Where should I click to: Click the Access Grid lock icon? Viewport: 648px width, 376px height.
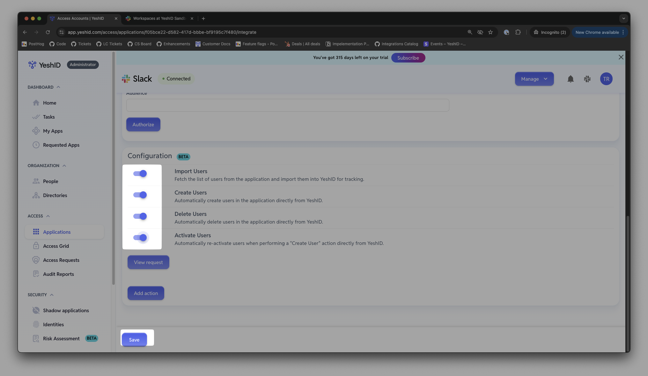coord(36,246)
